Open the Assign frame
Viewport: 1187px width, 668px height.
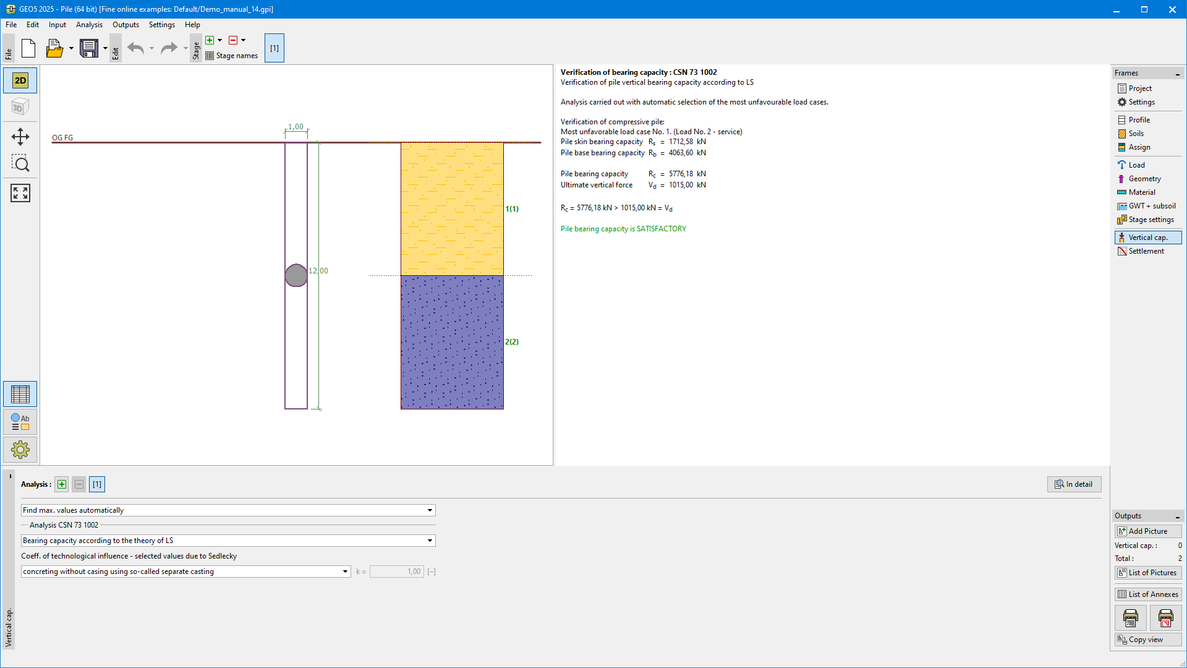tap(1148, 147)
